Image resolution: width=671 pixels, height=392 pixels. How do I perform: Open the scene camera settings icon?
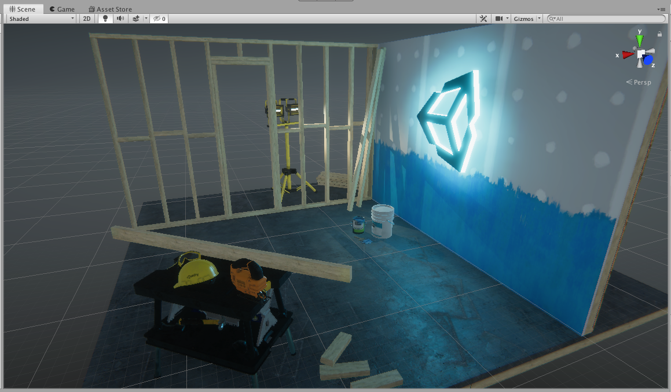(x=499, y=18)
